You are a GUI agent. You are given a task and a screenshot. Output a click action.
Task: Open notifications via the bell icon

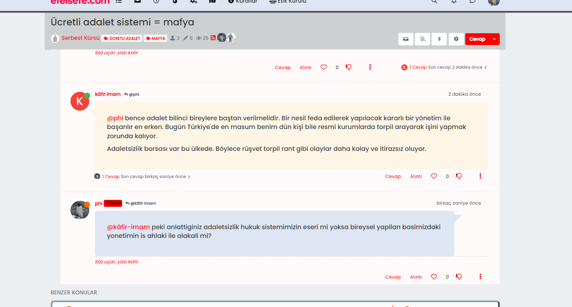coord(454,2)
